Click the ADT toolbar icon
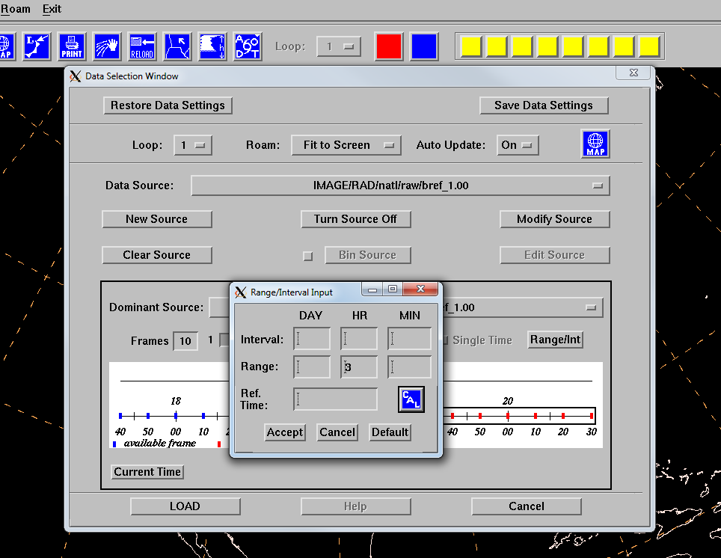Screen dimensions: 721x558 click(248, 46)
